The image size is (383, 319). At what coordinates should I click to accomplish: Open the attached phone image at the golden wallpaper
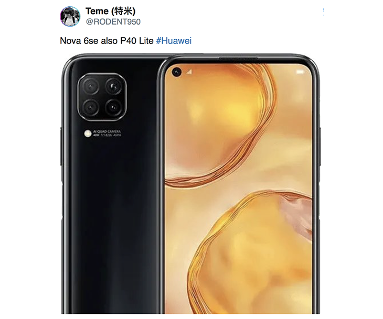click(238, 189)
